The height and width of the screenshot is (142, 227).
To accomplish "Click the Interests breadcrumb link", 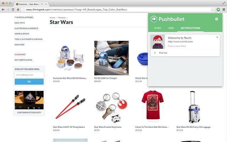I will click(61, 17).
